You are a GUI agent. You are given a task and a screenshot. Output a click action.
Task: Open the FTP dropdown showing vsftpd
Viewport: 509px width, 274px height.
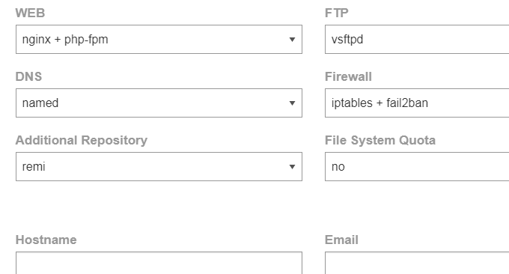click(x=417, y=39)
